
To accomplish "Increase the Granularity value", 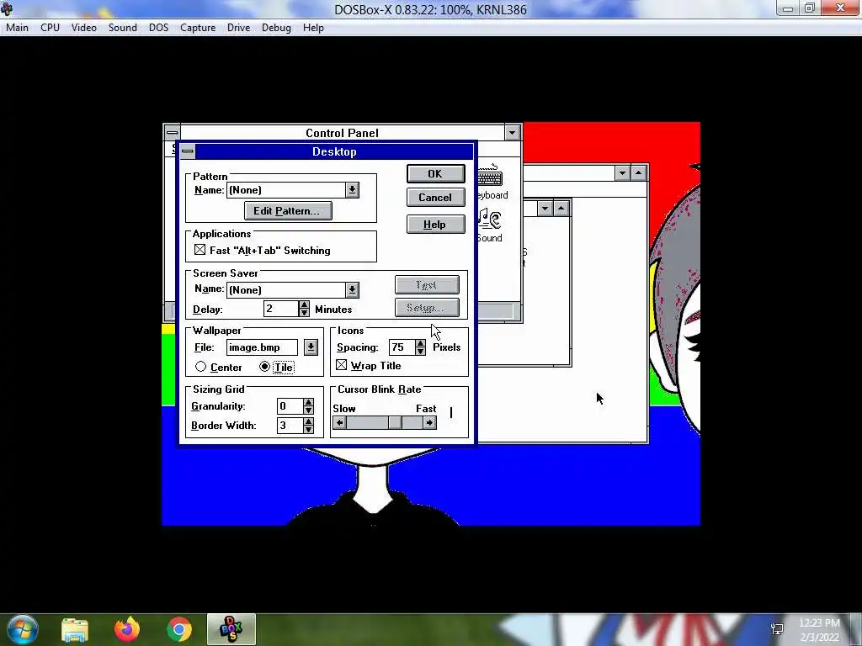I will point(308,402).
